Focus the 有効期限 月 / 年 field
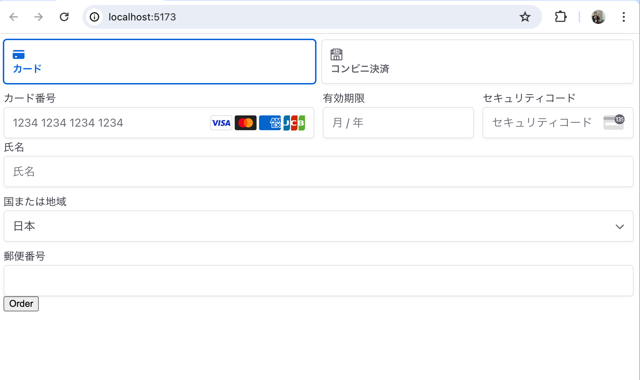 click(x=398, y=123)
